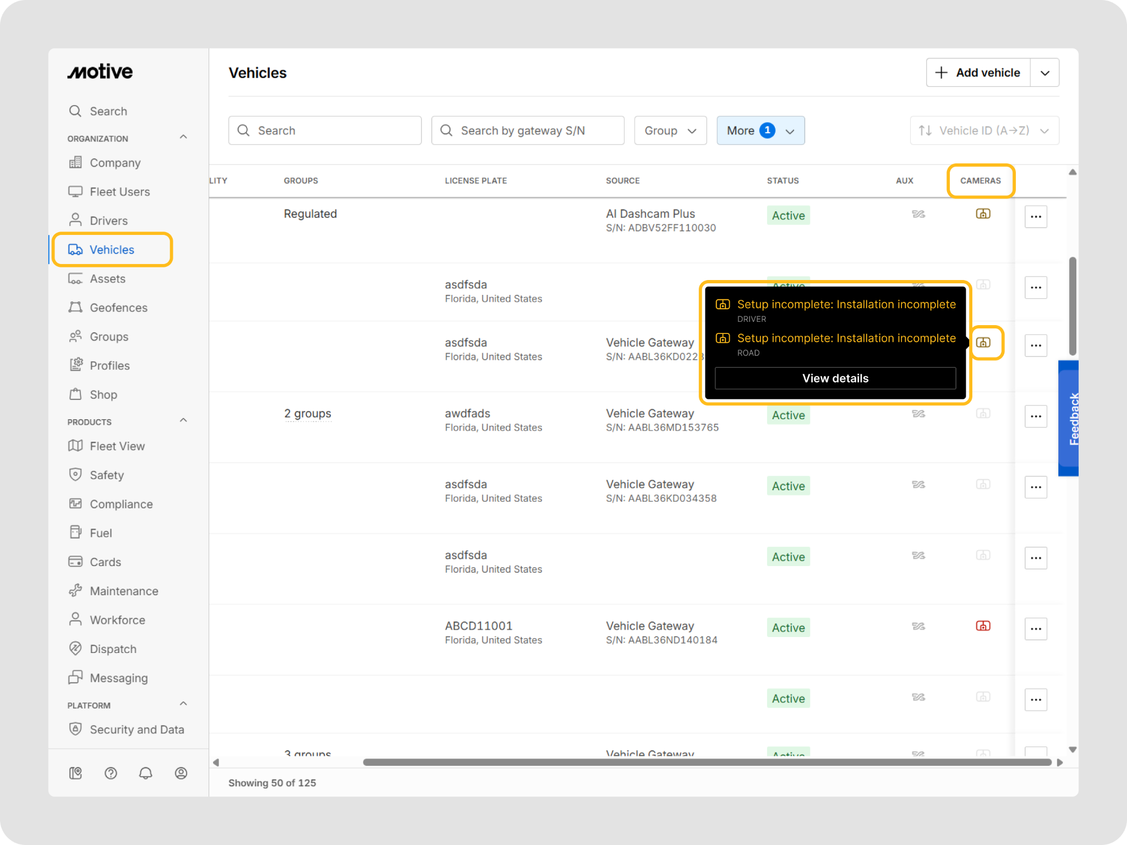
Task: Go to Fleet View in sidebar
Action: tap(117, 446)
